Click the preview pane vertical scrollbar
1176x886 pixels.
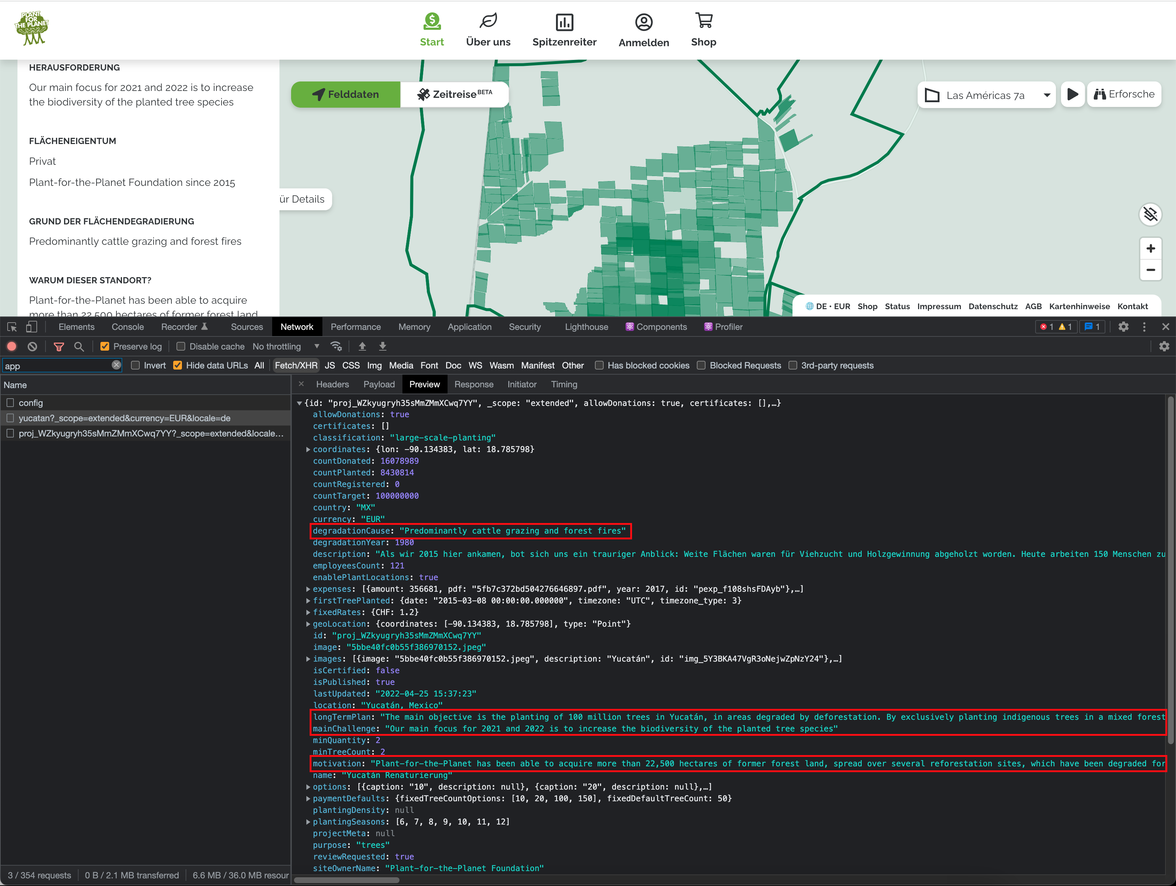1170,569
